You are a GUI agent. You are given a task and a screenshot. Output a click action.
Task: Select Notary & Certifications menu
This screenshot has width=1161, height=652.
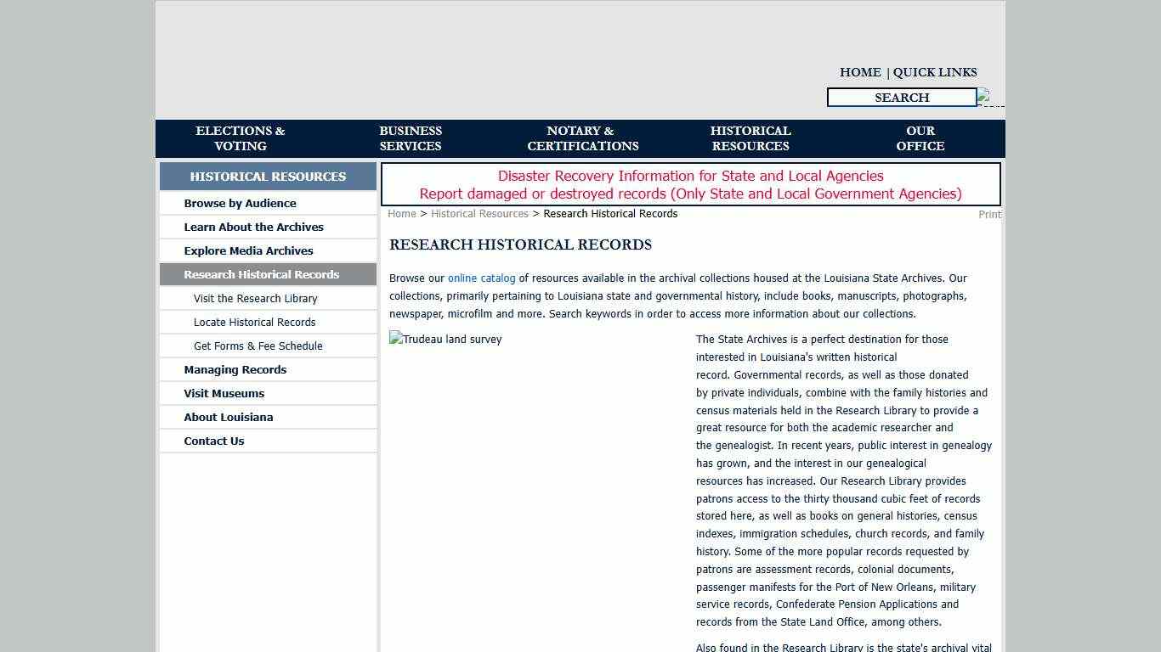click(582, 138)
